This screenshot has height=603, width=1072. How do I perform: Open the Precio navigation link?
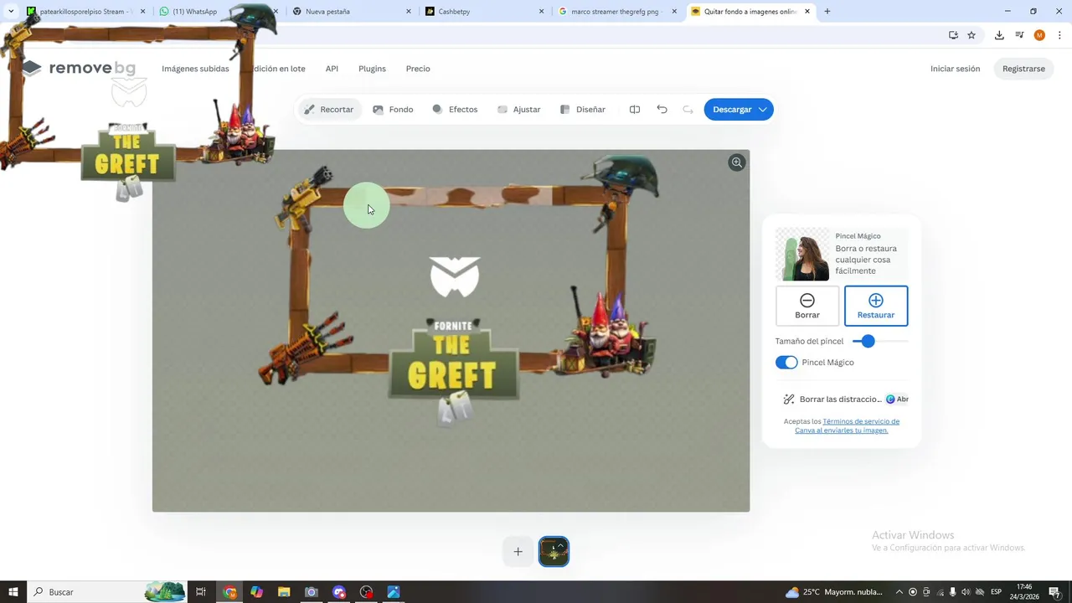click(x=418, y=69)
